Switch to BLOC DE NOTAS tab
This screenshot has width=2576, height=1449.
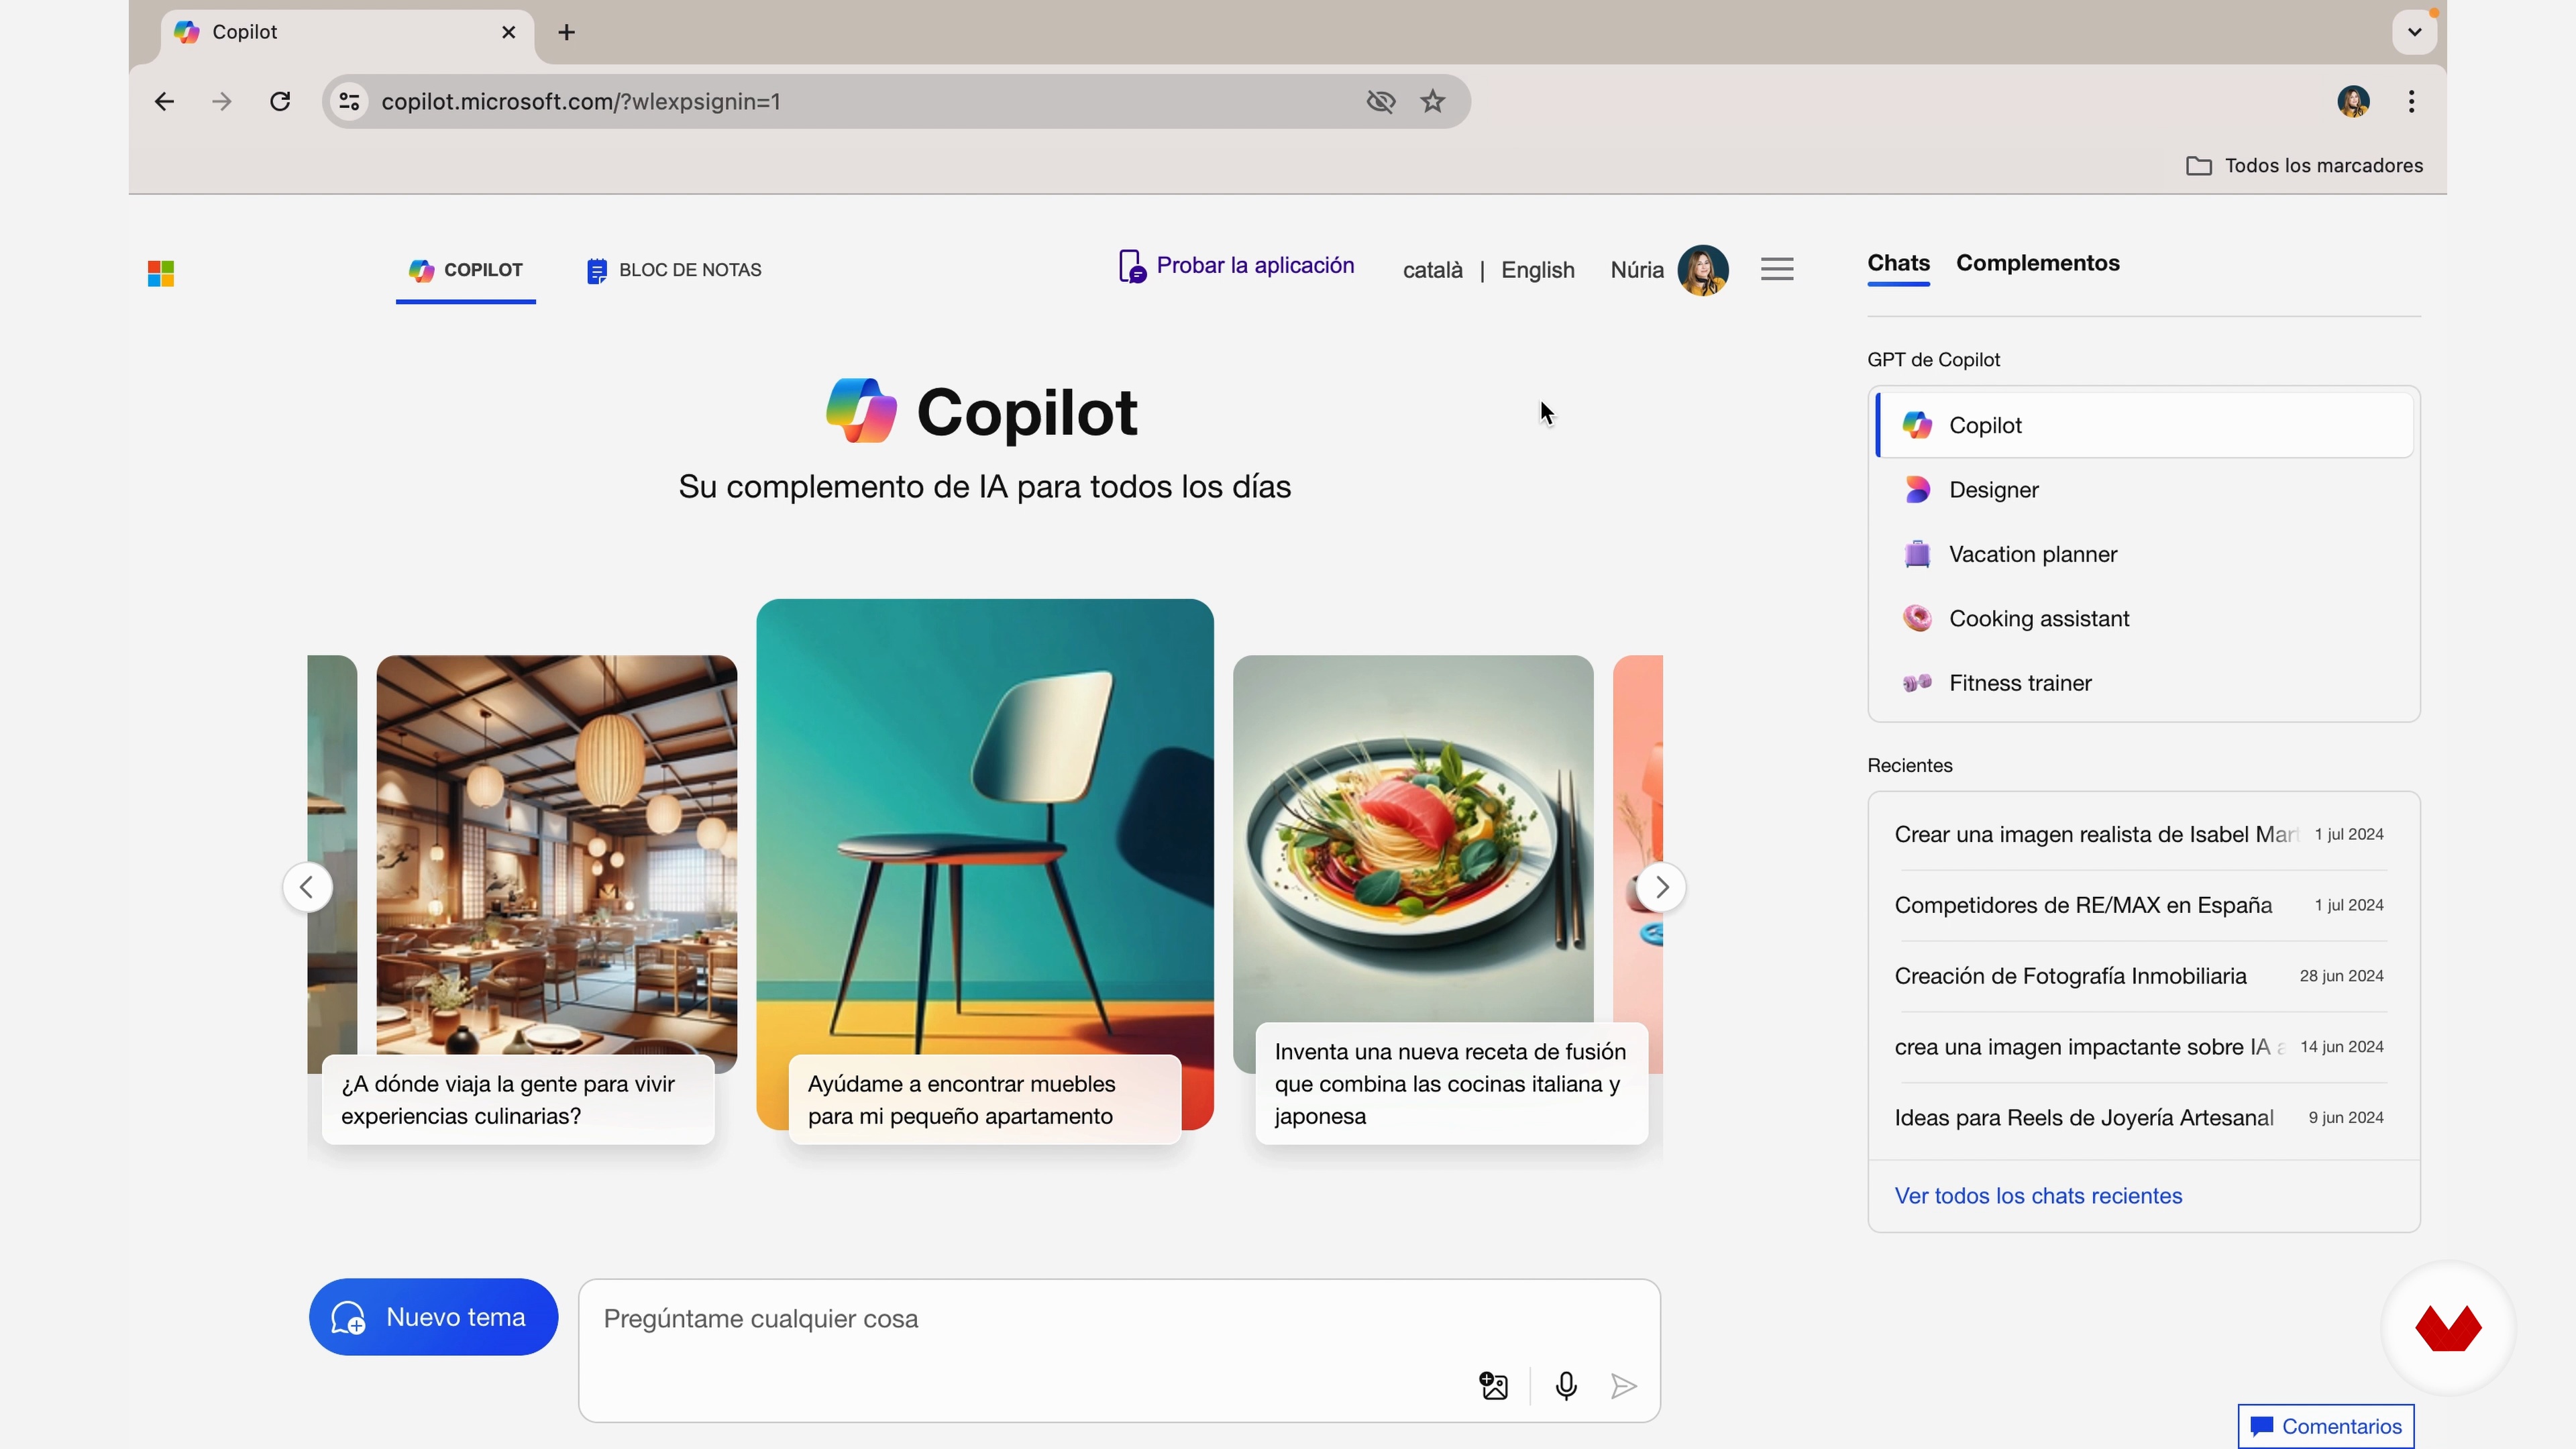pos(674,270)
